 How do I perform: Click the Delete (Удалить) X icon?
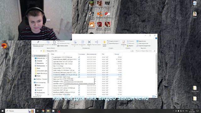[x=89, y=42]
